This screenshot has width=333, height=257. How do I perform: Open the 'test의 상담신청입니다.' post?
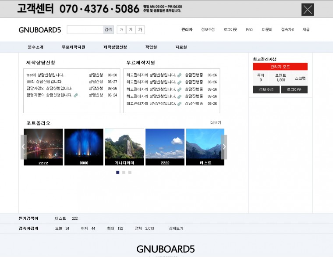45,75
